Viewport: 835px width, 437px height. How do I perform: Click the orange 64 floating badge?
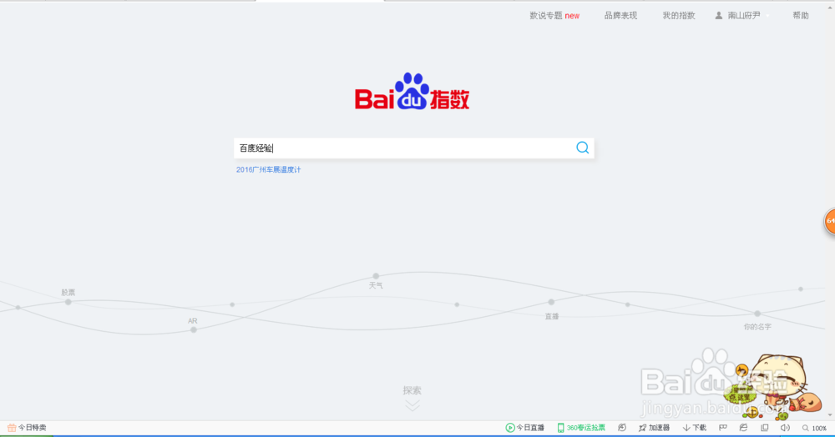pos(830,221)
